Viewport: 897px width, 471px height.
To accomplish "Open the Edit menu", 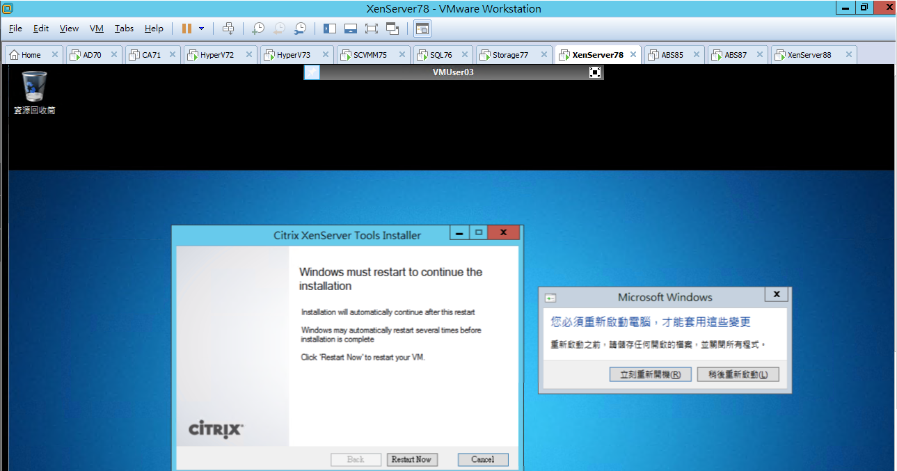I will [41, 29].
